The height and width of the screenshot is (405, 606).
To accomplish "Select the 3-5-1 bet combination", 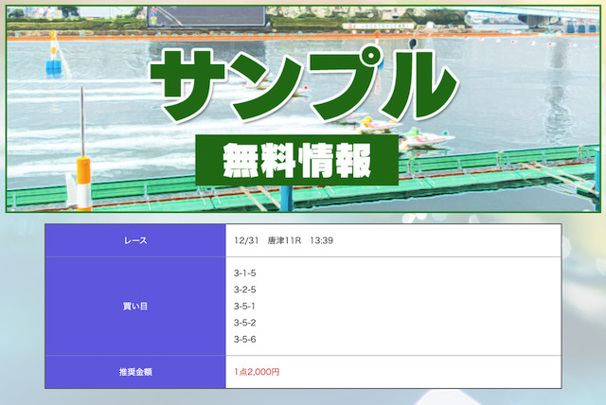I will [245, 306].
